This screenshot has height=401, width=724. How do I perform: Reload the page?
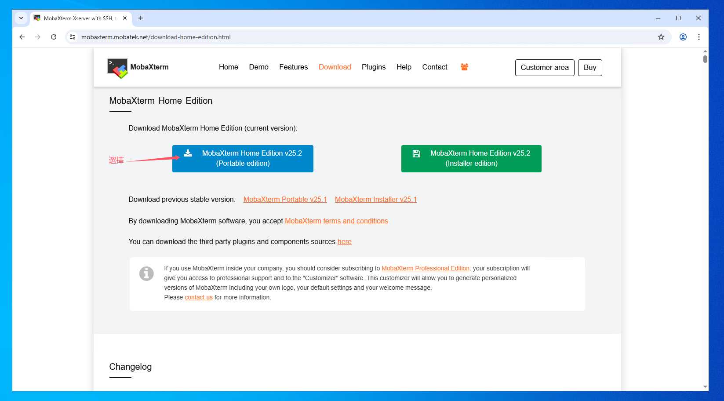click(54, 37)
